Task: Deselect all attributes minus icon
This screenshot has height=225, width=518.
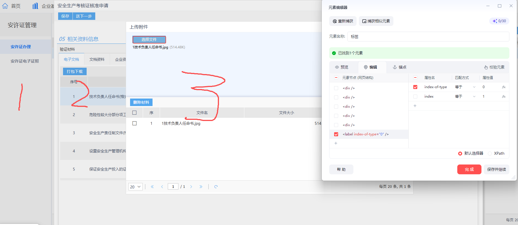Action: pyautogui.click(x=415, y=77)
